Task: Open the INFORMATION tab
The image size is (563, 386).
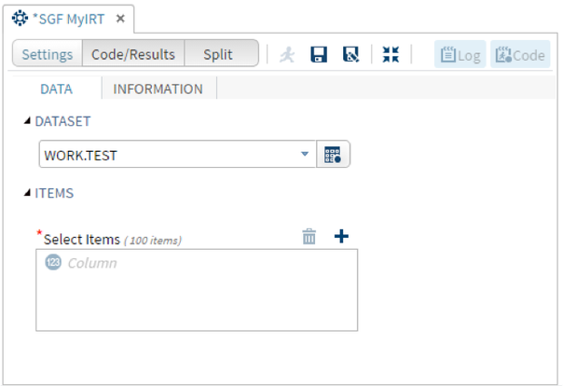Action: pyautogui.click(x=158, y=90)
